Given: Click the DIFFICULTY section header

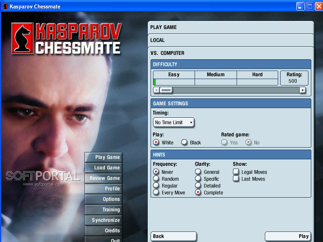Looking at the screenshot, I should [x=231, y=65].
